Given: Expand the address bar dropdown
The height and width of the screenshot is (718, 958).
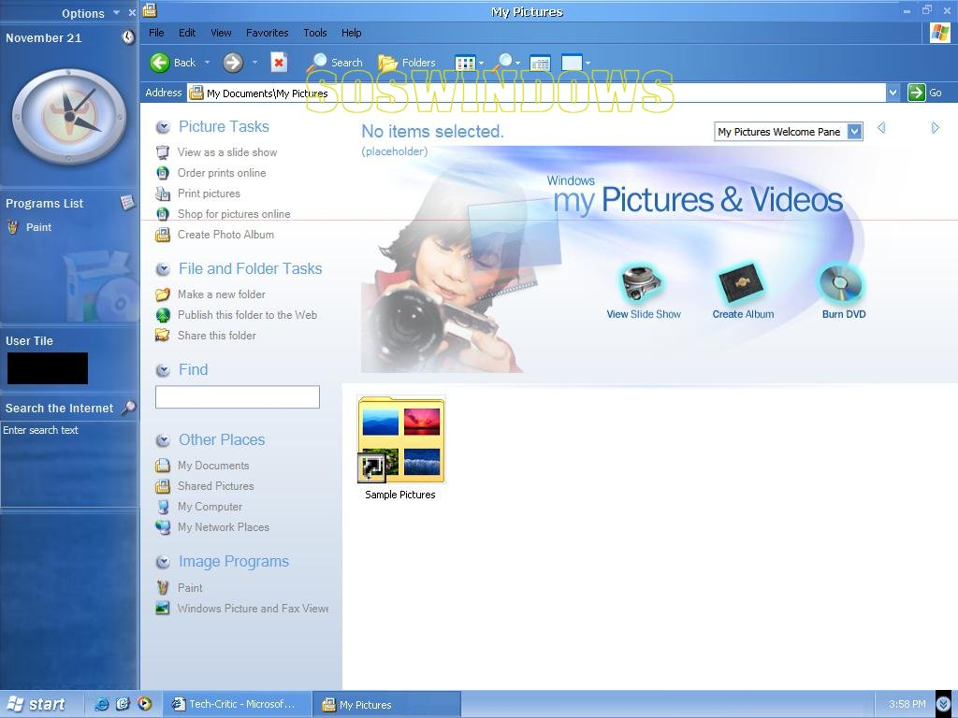Looking at the screenshot, I should pyautogui.click(x=893, y=93).
